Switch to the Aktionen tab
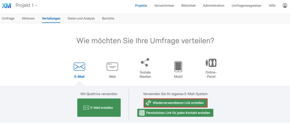 pyautogui.click(x=28, y=19)
